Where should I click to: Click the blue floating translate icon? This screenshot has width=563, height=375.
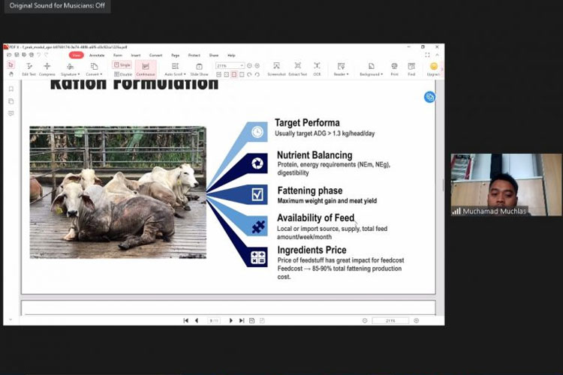429,97
